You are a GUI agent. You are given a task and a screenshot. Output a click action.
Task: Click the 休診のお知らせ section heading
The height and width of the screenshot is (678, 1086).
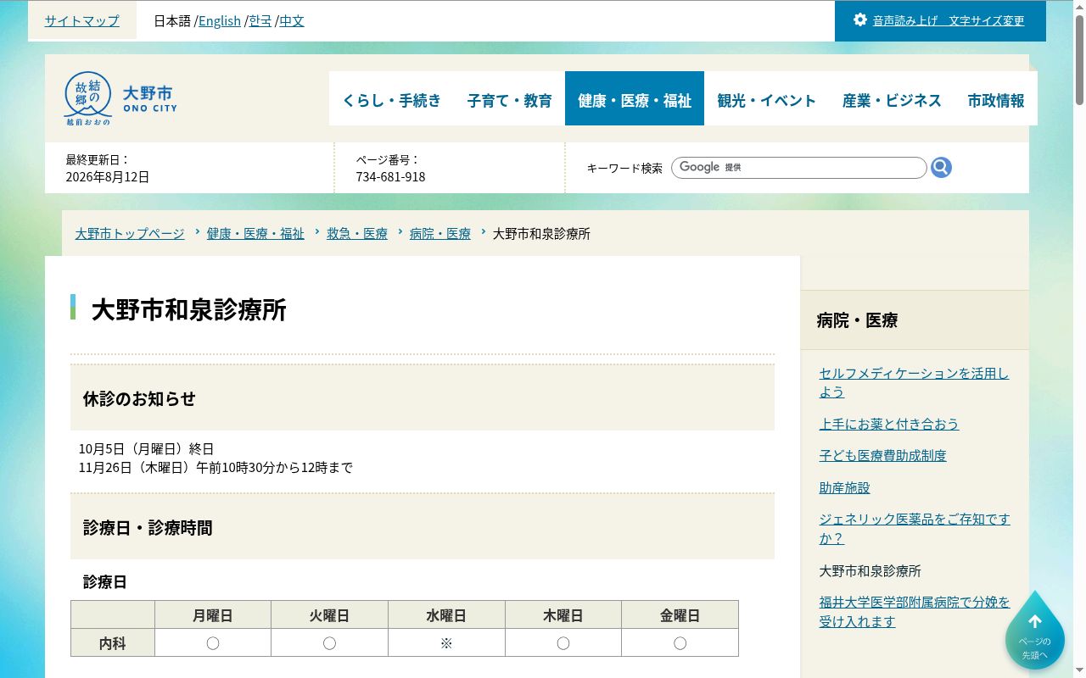139,398
